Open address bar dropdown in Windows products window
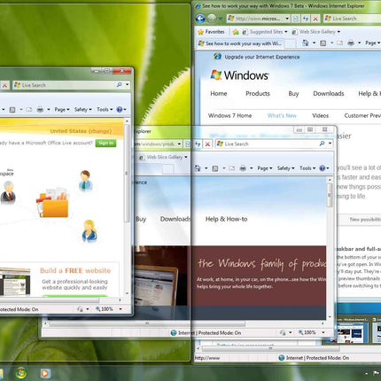This screenshot has width=381, height=381. 179,144
